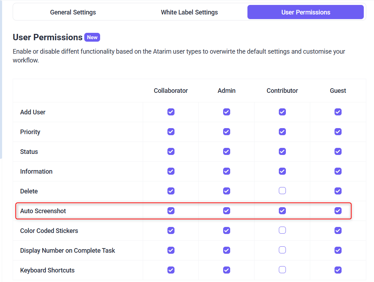This screenshot has height=282, width=374.
Task: Uncheck Color Coded Stickers for Collaborator
Action: (171, 230)
